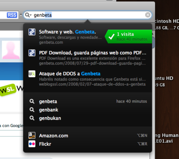
Task: Click the favicon next to the PDF Download result
Action: click(32, 53)
